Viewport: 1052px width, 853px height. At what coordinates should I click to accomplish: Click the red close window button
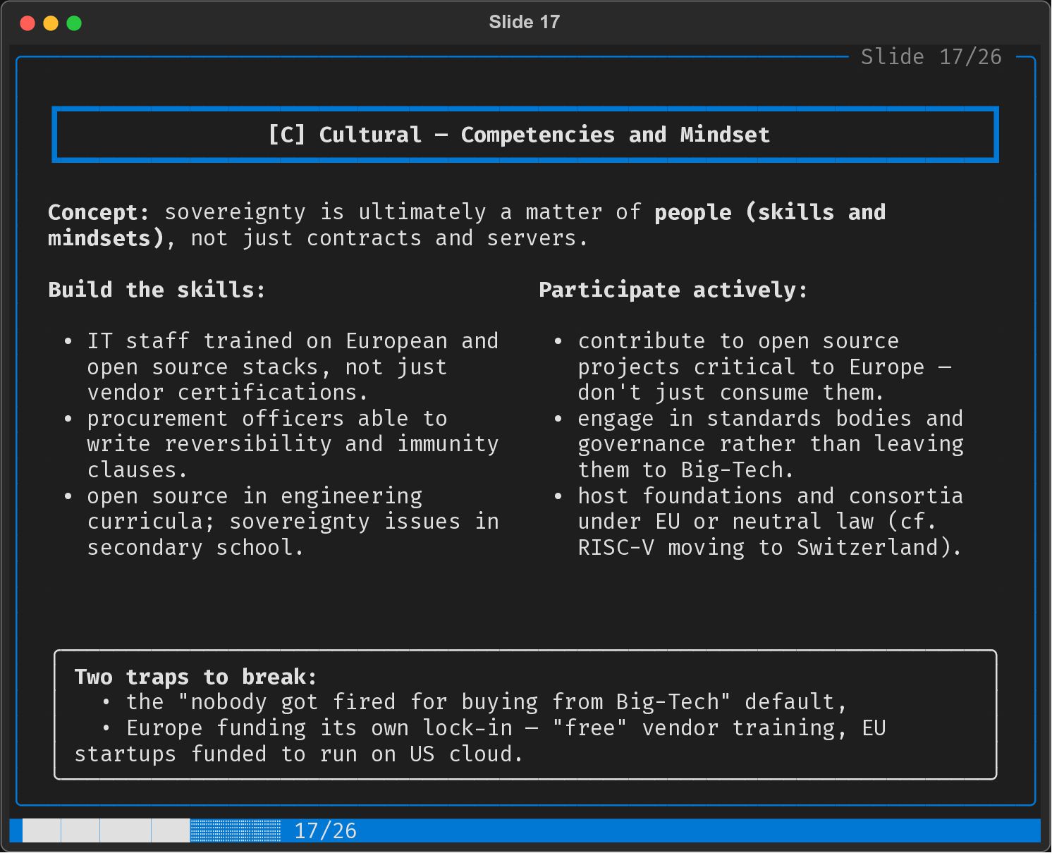(27, 23)
